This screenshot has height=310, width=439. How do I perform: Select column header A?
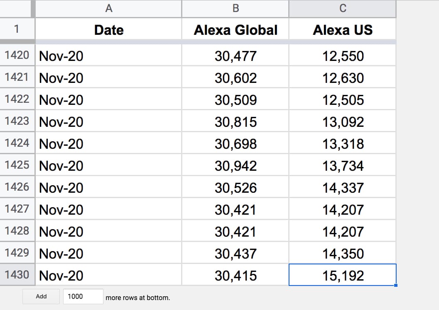[108, 9]
